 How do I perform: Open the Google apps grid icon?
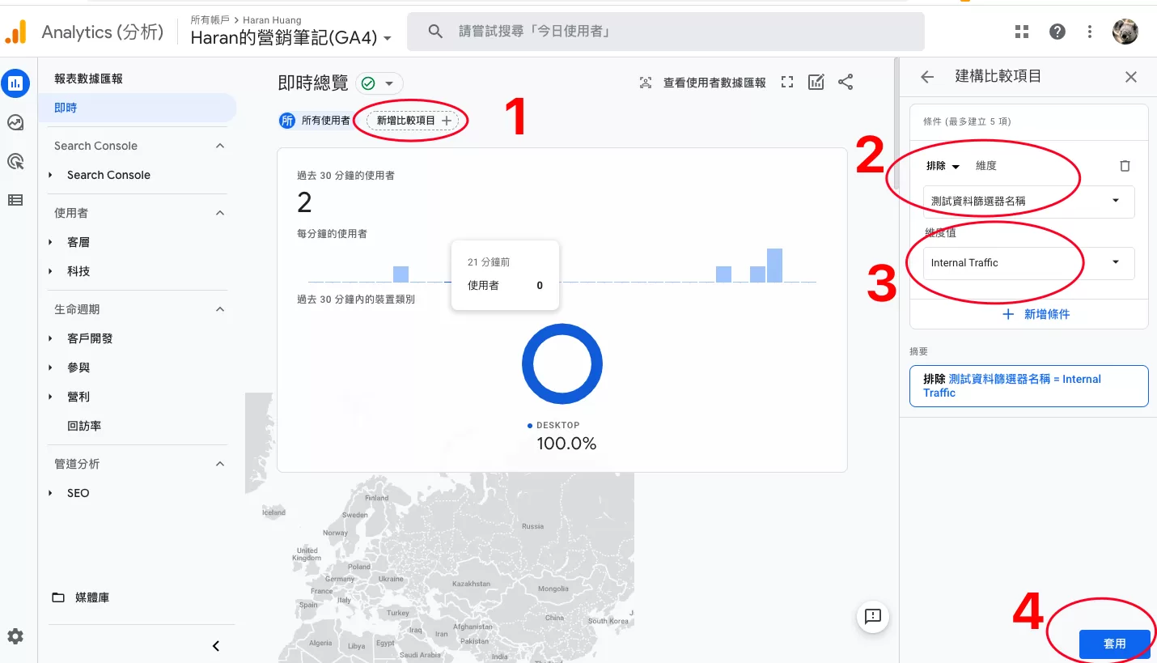(x=1022, y=32)
